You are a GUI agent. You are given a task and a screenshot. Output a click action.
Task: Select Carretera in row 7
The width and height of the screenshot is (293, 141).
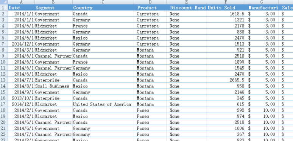[x=150, y=44]
